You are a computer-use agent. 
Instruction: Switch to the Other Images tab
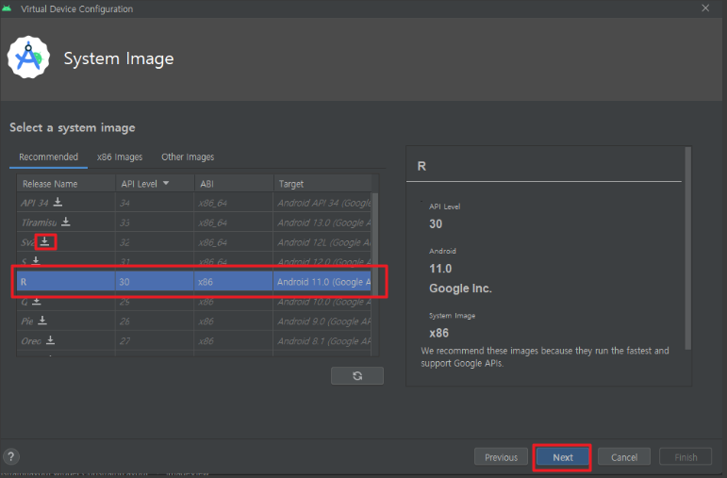[x=188, y=157]
